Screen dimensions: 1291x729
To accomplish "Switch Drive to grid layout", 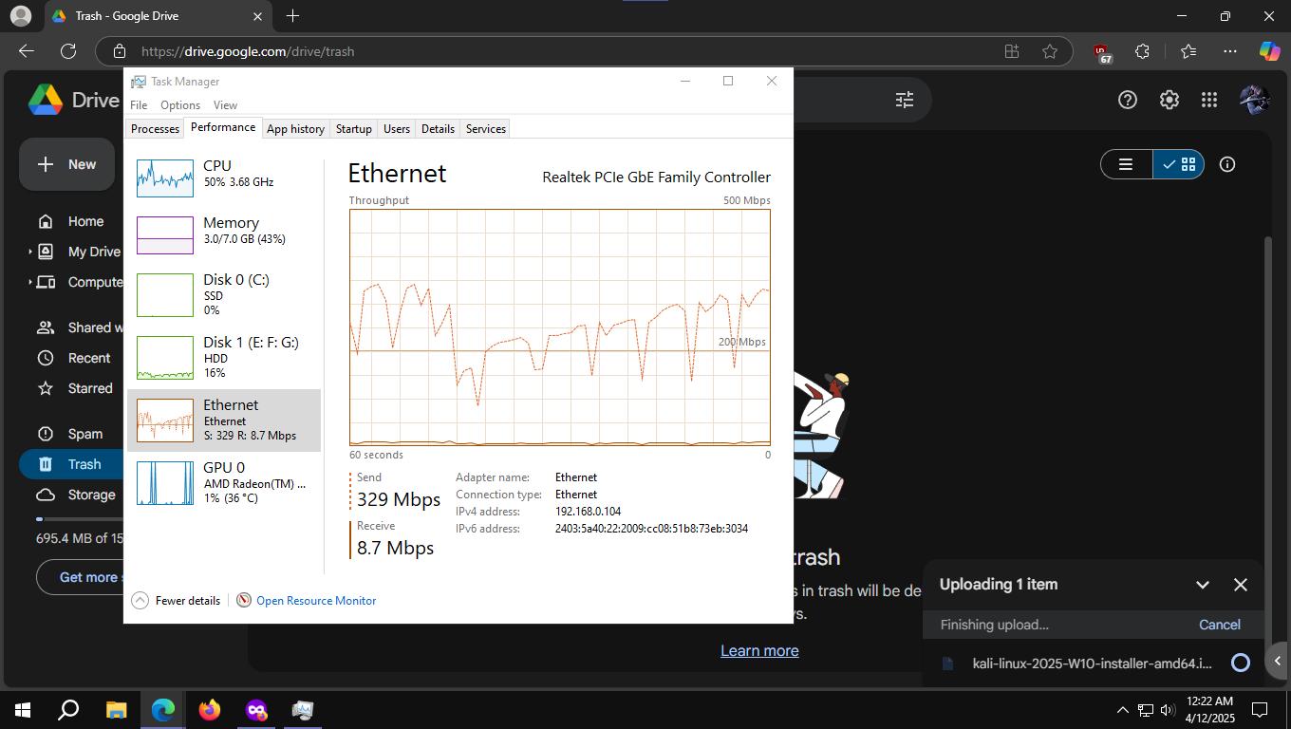I will 1179,164.
